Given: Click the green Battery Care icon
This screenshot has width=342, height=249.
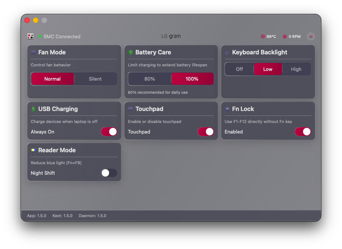Looking at the screenshot, I should point(130,52).
